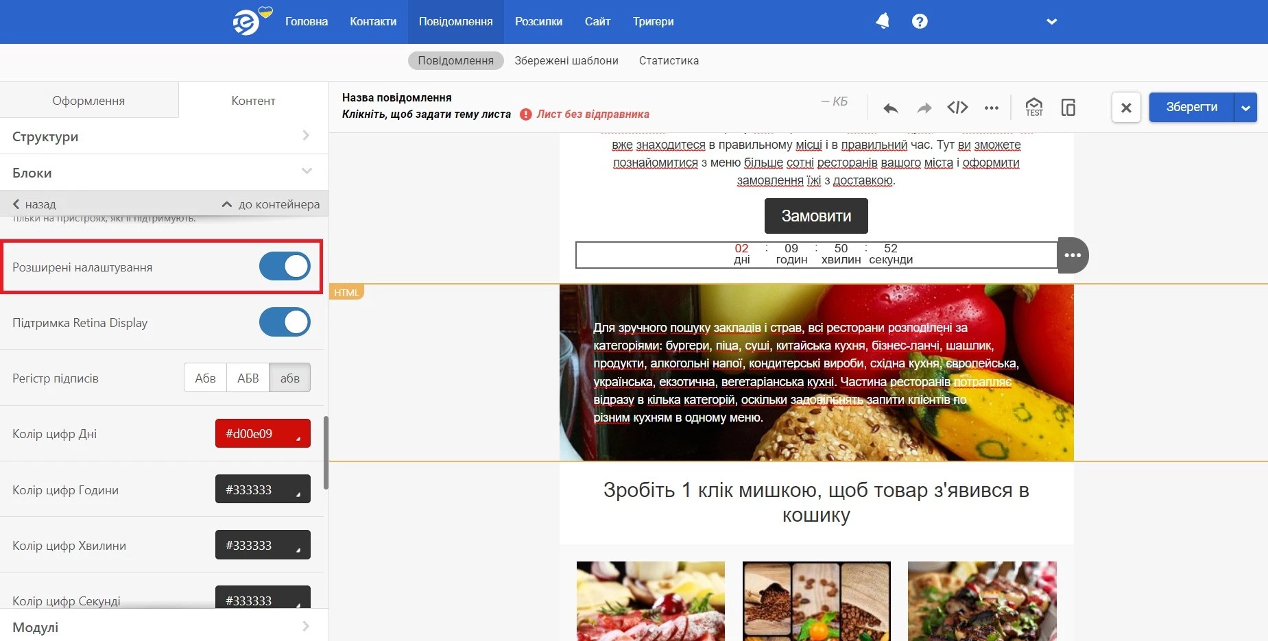
Task: Open the Колір цифр Дні color picker
Action: [263, 433]
